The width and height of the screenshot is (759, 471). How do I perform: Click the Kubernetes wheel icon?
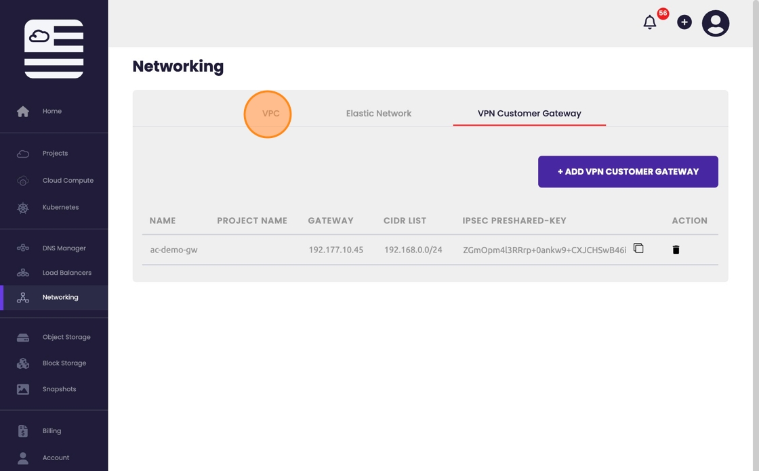(23, 208)
